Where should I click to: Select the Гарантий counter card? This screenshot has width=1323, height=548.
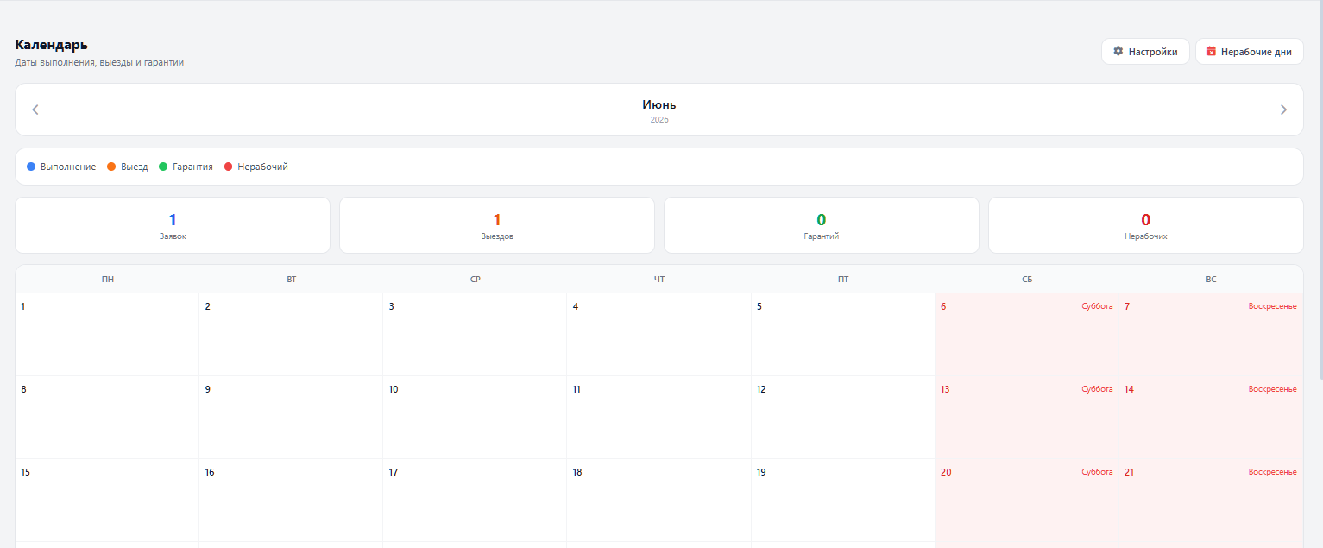pyautogui.click(x=822, y=225)
